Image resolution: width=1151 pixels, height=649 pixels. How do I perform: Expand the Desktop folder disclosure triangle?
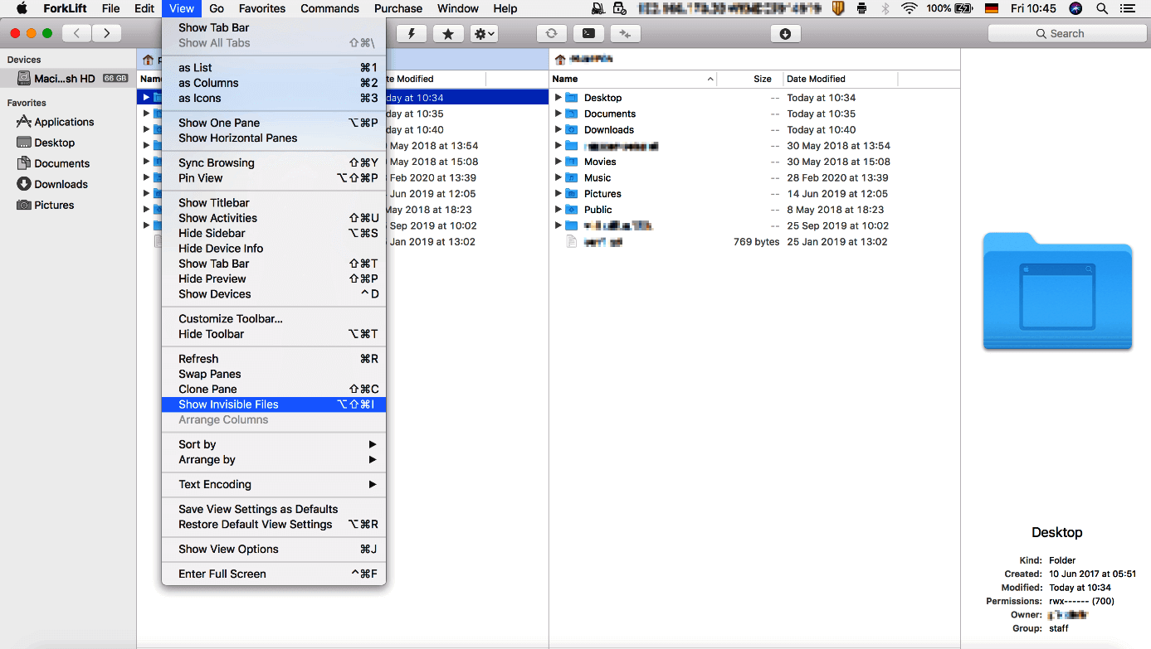556,97
